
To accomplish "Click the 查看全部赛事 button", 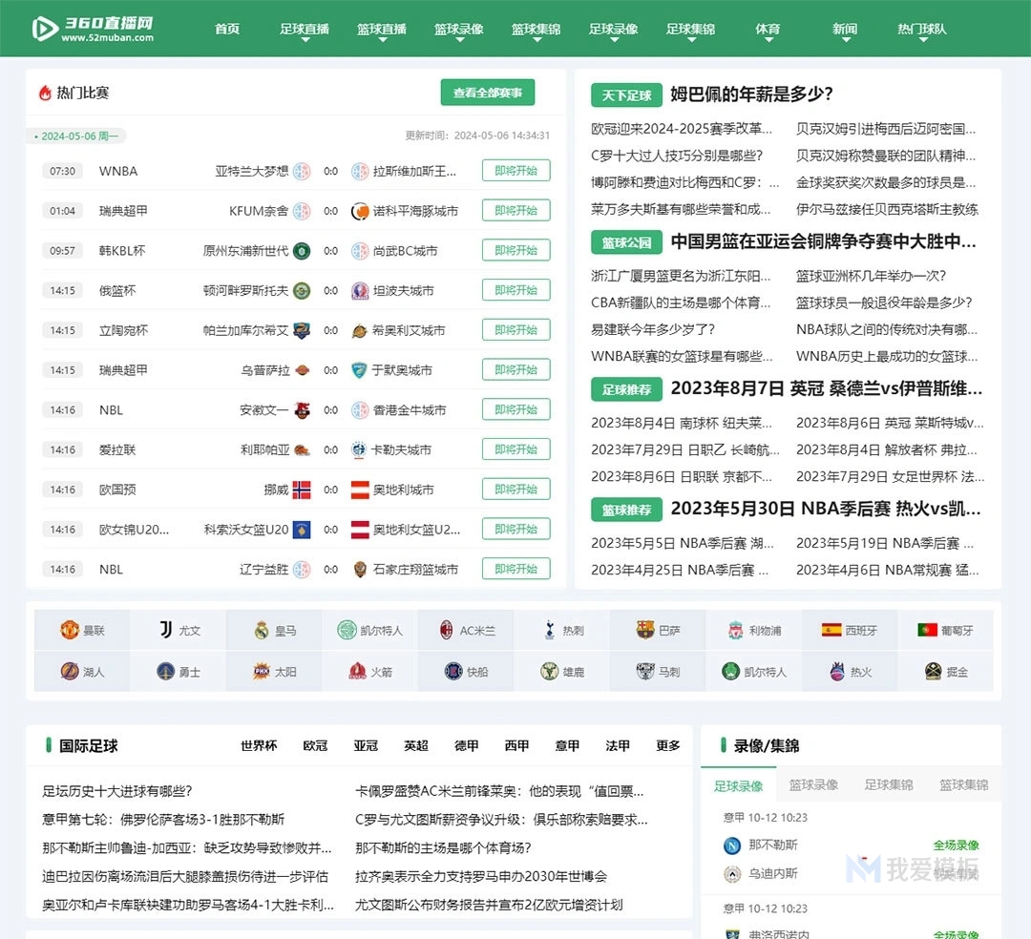I will click(488, 93).
